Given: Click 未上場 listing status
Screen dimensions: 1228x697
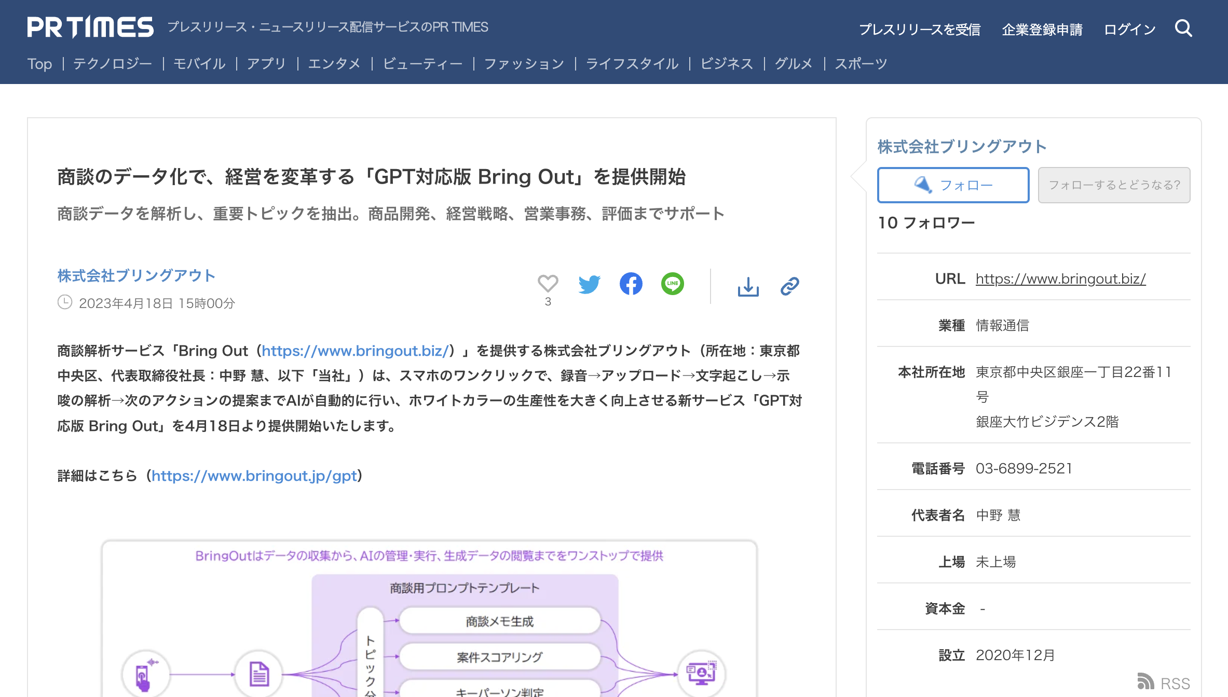Looking at the screenshot, I should tap(995, 562).
